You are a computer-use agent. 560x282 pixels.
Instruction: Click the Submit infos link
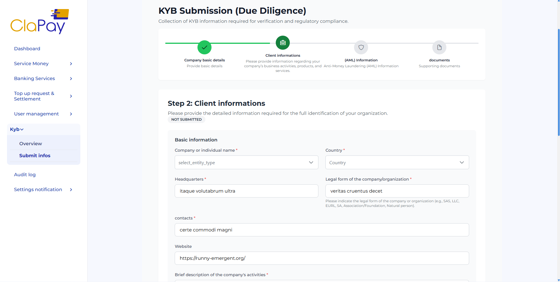pos(35,155)
